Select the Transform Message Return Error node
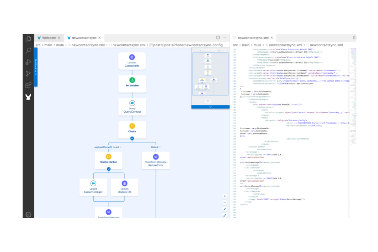The image size is (378, 252). coord(156,160)
